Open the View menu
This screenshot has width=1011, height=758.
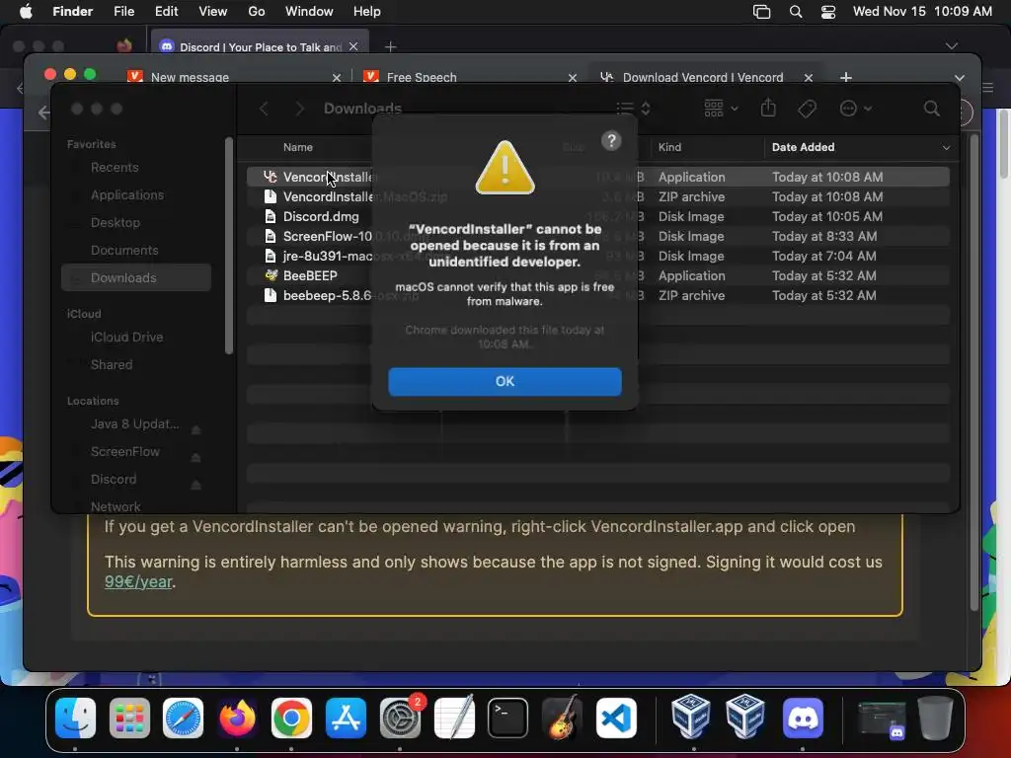(x=213, y=12)
